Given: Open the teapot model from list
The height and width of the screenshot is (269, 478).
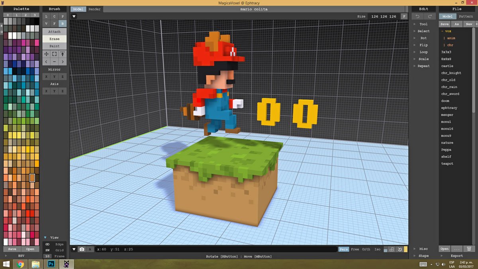Looking at the screenshot, I should coord(447,163).
